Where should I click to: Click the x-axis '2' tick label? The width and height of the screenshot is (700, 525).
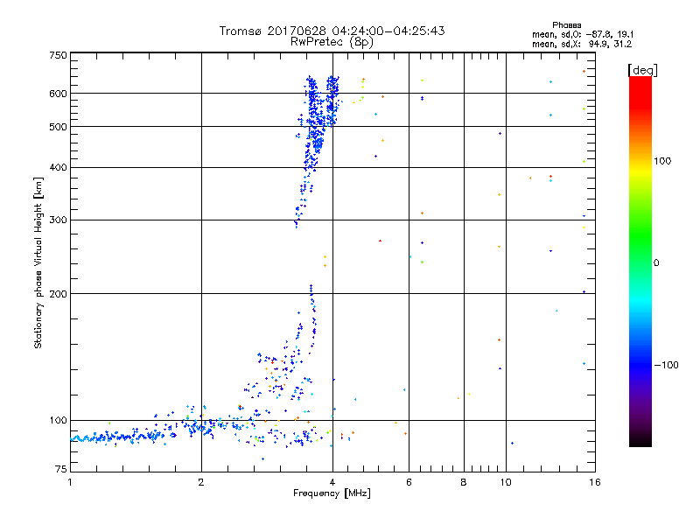click(201, 482)
